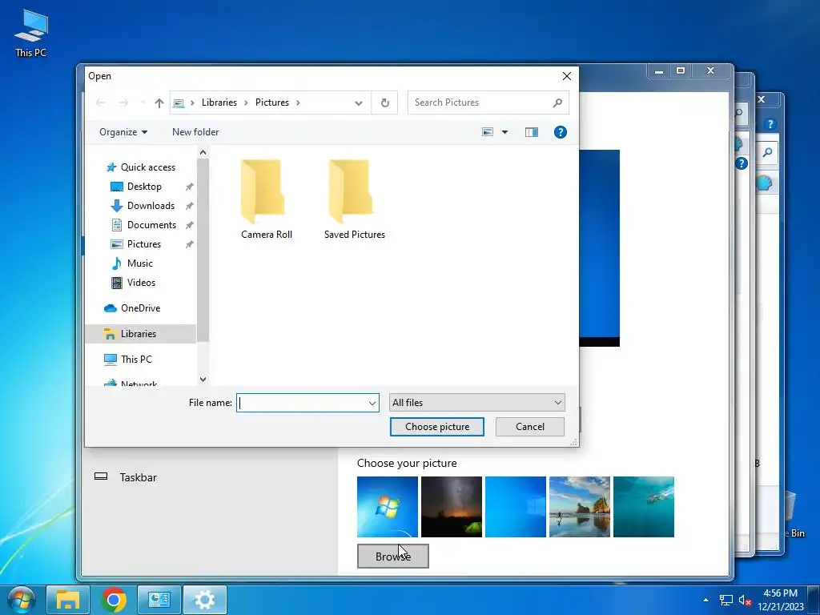Viewport: 820px width, 615px height.
Task: Expand the address bar history dropdown
Action: click(x=359, y=103)
